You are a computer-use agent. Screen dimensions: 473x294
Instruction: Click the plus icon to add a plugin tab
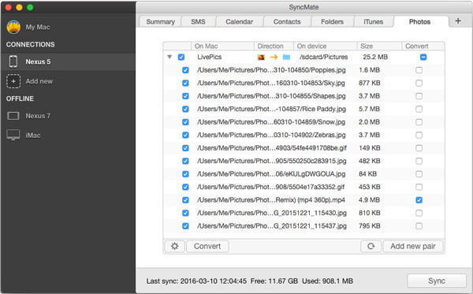click(458, 20)
